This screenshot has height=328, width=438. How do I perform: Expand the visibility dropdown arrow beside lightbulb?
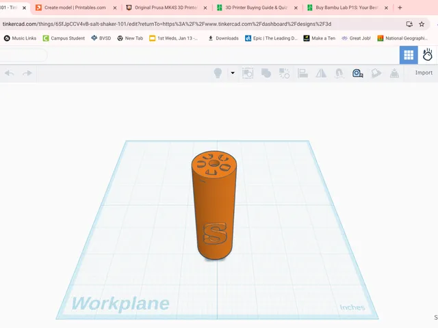pos(233,73)
